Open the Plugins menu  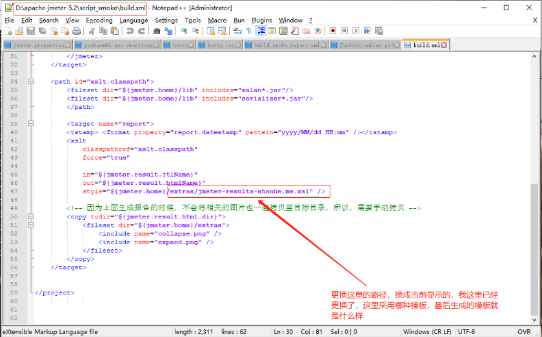[x=262, y=21]
